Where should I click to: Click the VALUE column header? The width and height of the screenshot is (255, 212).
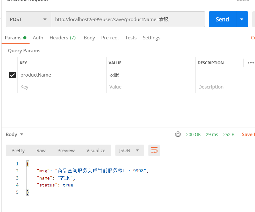click(x=115, y=63)
